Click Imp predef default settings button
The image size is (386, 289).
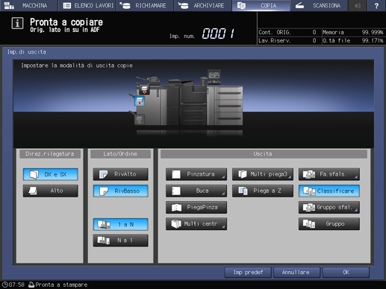248,273
